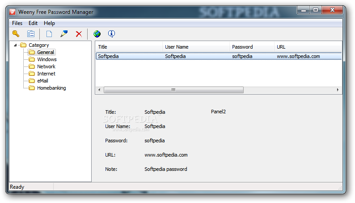The width and height of the screenshot is (355, 203).
Task: Minimize the Weeny Free Password Manager window
Action: point(304,10)
